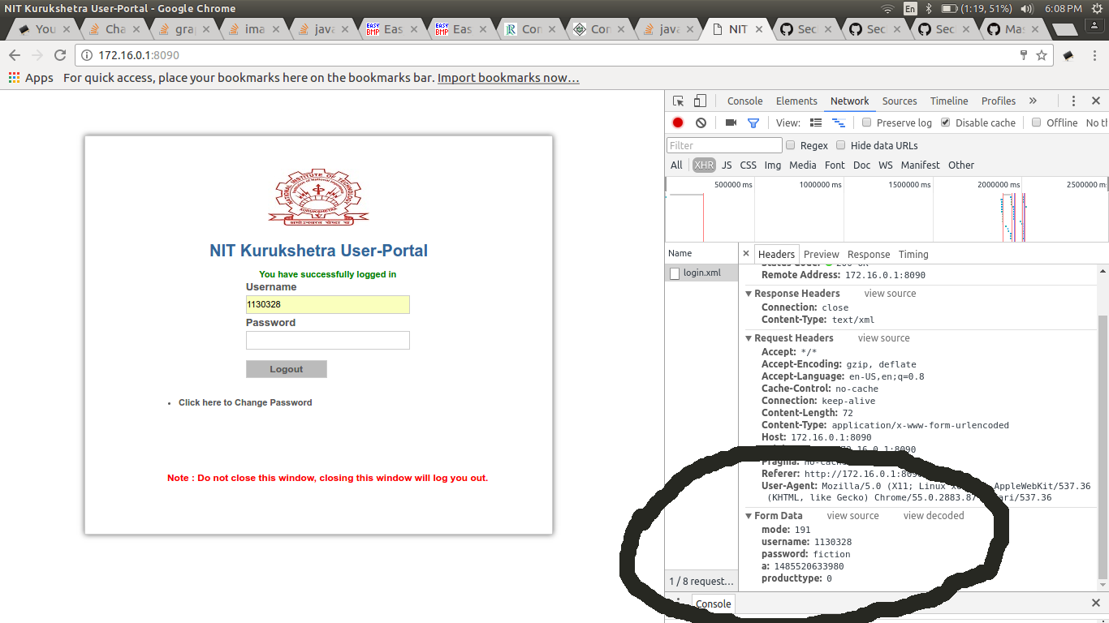View source of Form Data
The image size is (1109, 623).
pos(852,516)
